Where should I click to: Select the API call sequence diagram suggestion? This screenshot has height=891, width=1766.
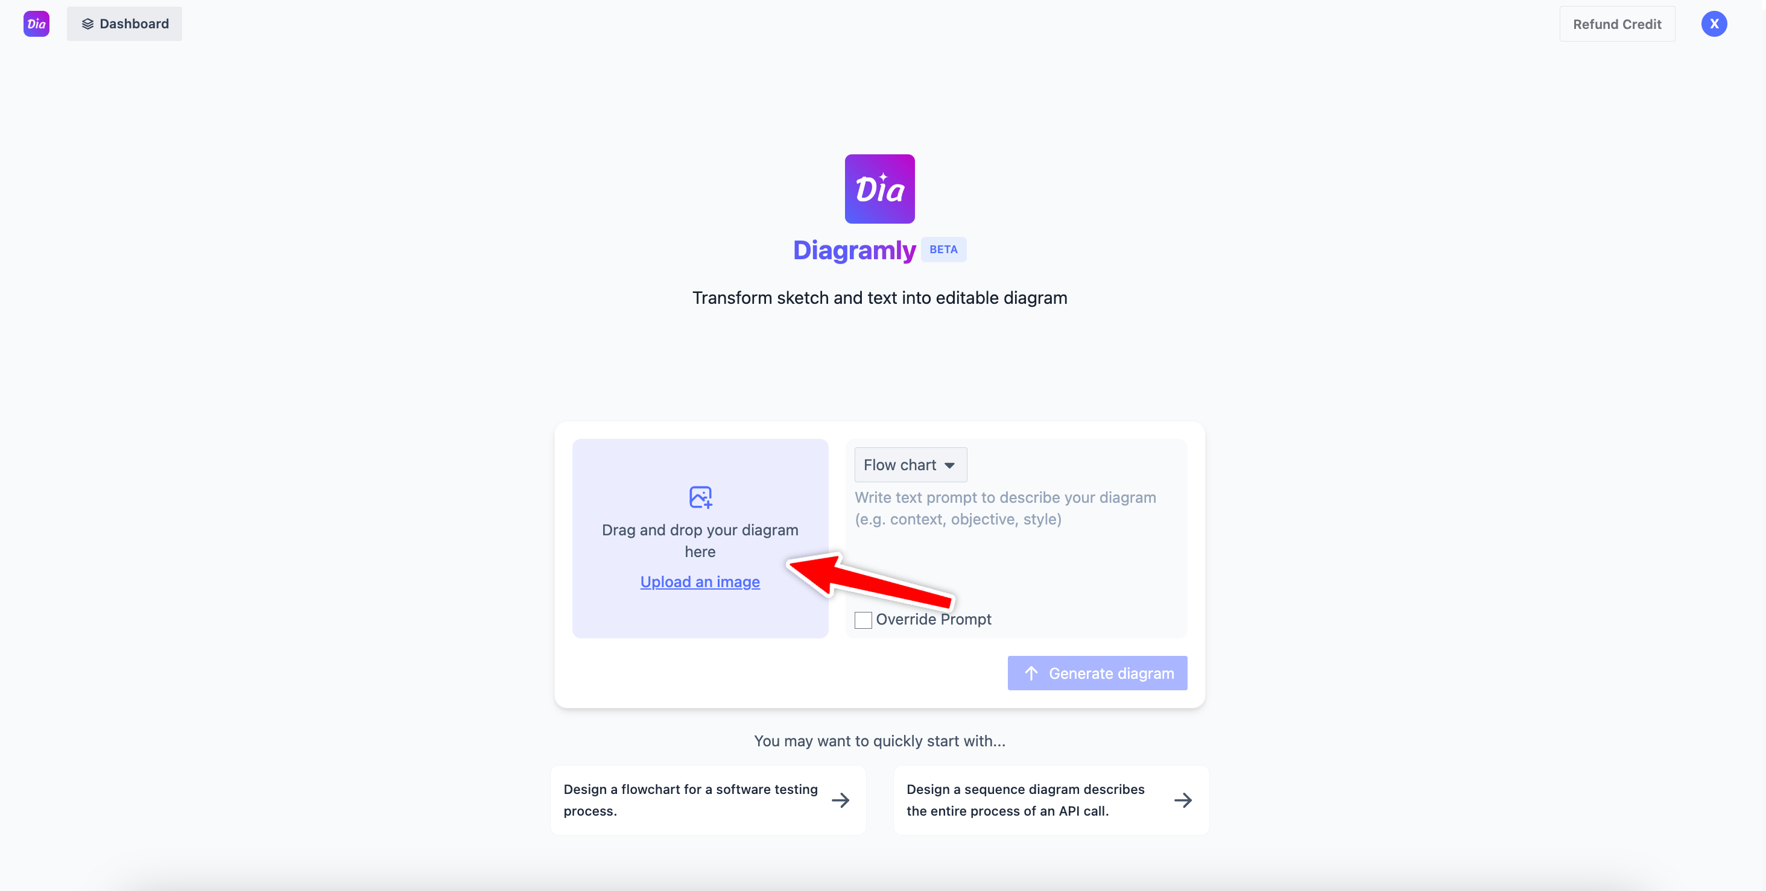click(x=1051, y=800)
